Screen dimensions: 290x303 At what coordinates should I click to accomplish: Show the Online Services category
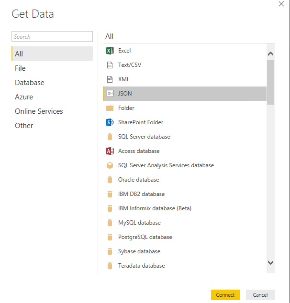click(x=39, y=111)
